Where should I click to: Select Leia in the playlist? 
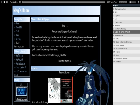tap(126, 19)
